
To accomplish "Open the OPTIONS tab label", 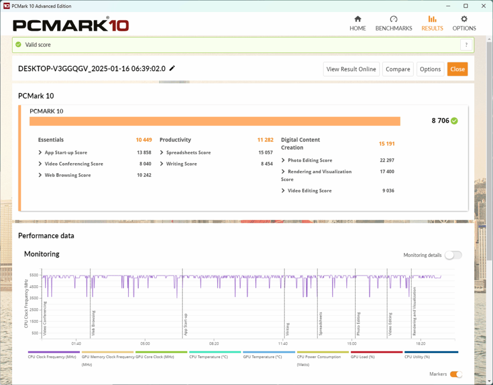I will click(x=464, y=28).
